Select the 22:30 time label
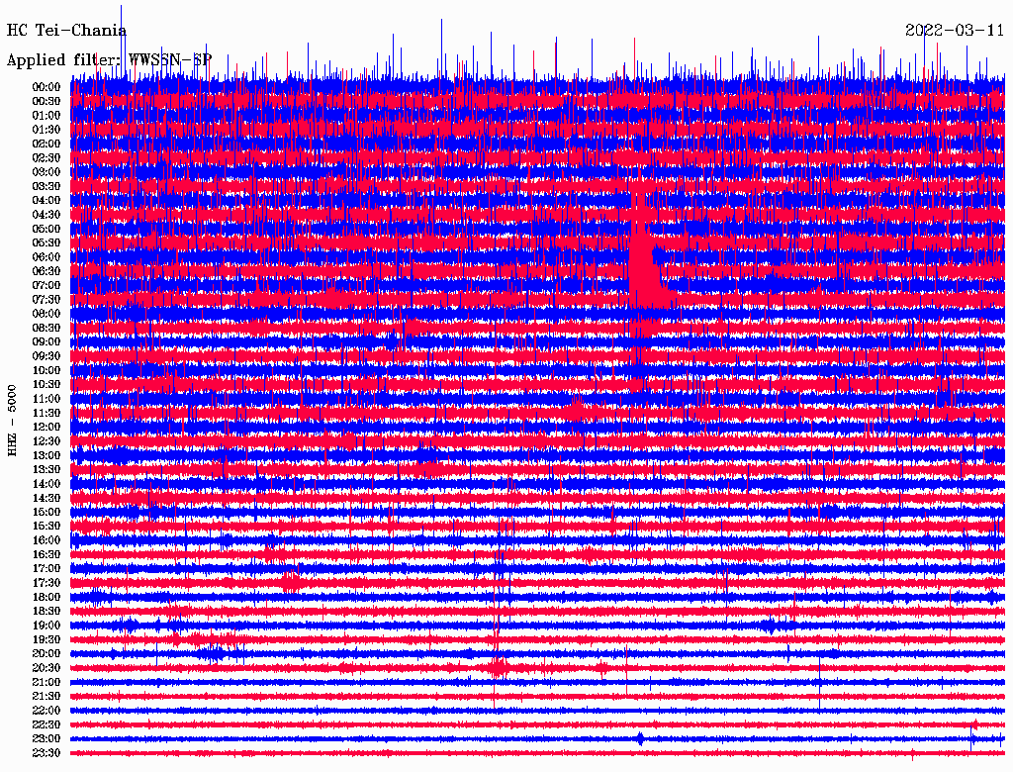1013x772 pixels. point(46,724)
